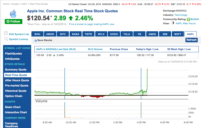This screenshot has width=202, height=128.
Task: Open Company Headlines in the sidebar
Action: click(11, 125)
